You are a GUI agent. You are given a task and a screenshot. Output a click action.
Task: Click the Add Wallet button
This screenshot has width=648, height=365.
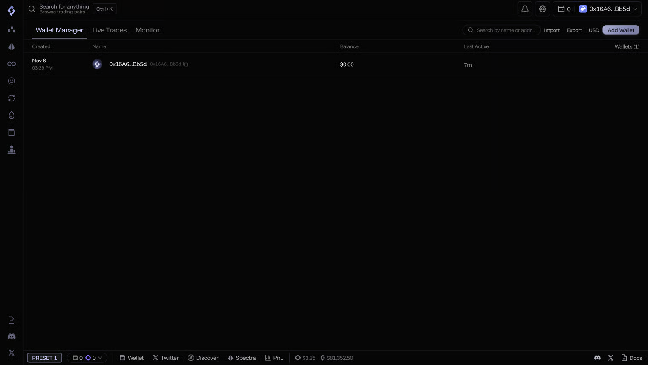pyautogui.click(x=621, y=30)
